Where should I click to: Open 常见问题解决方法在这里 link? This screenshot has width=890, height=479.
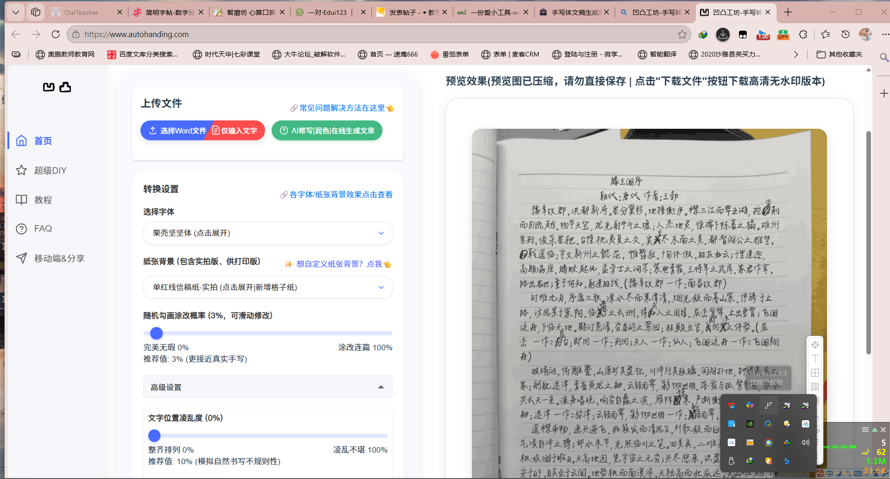pos(342,108)
